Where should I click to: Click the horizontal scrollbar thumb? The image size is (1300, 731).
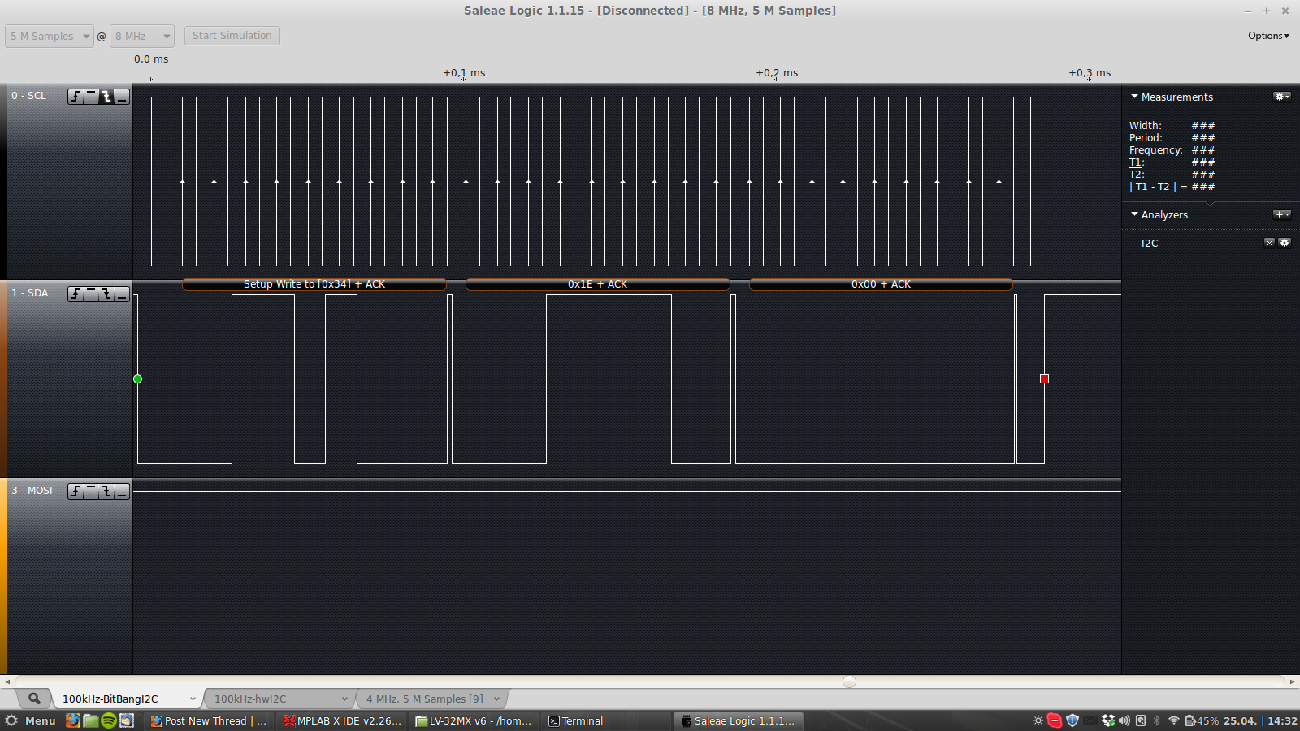point(850,681)
